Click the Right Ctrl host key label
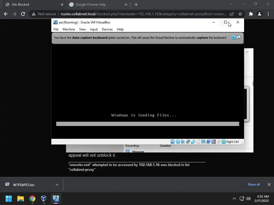This screenshot has width=274, height=205. click(x=233, y=142)
